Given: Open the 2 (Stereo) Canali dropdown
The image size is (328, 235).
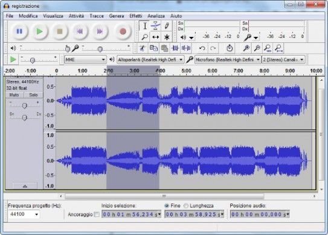Looking at the screenshot, I should click(283, 60).
